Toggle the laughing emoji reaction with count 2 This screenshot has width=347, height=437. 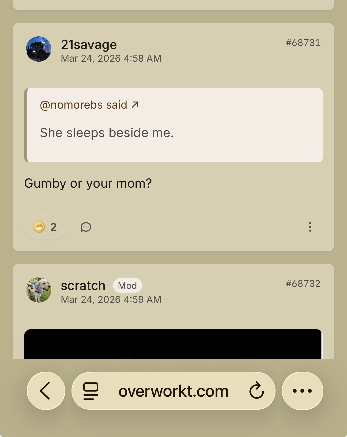tap(45, 227)
